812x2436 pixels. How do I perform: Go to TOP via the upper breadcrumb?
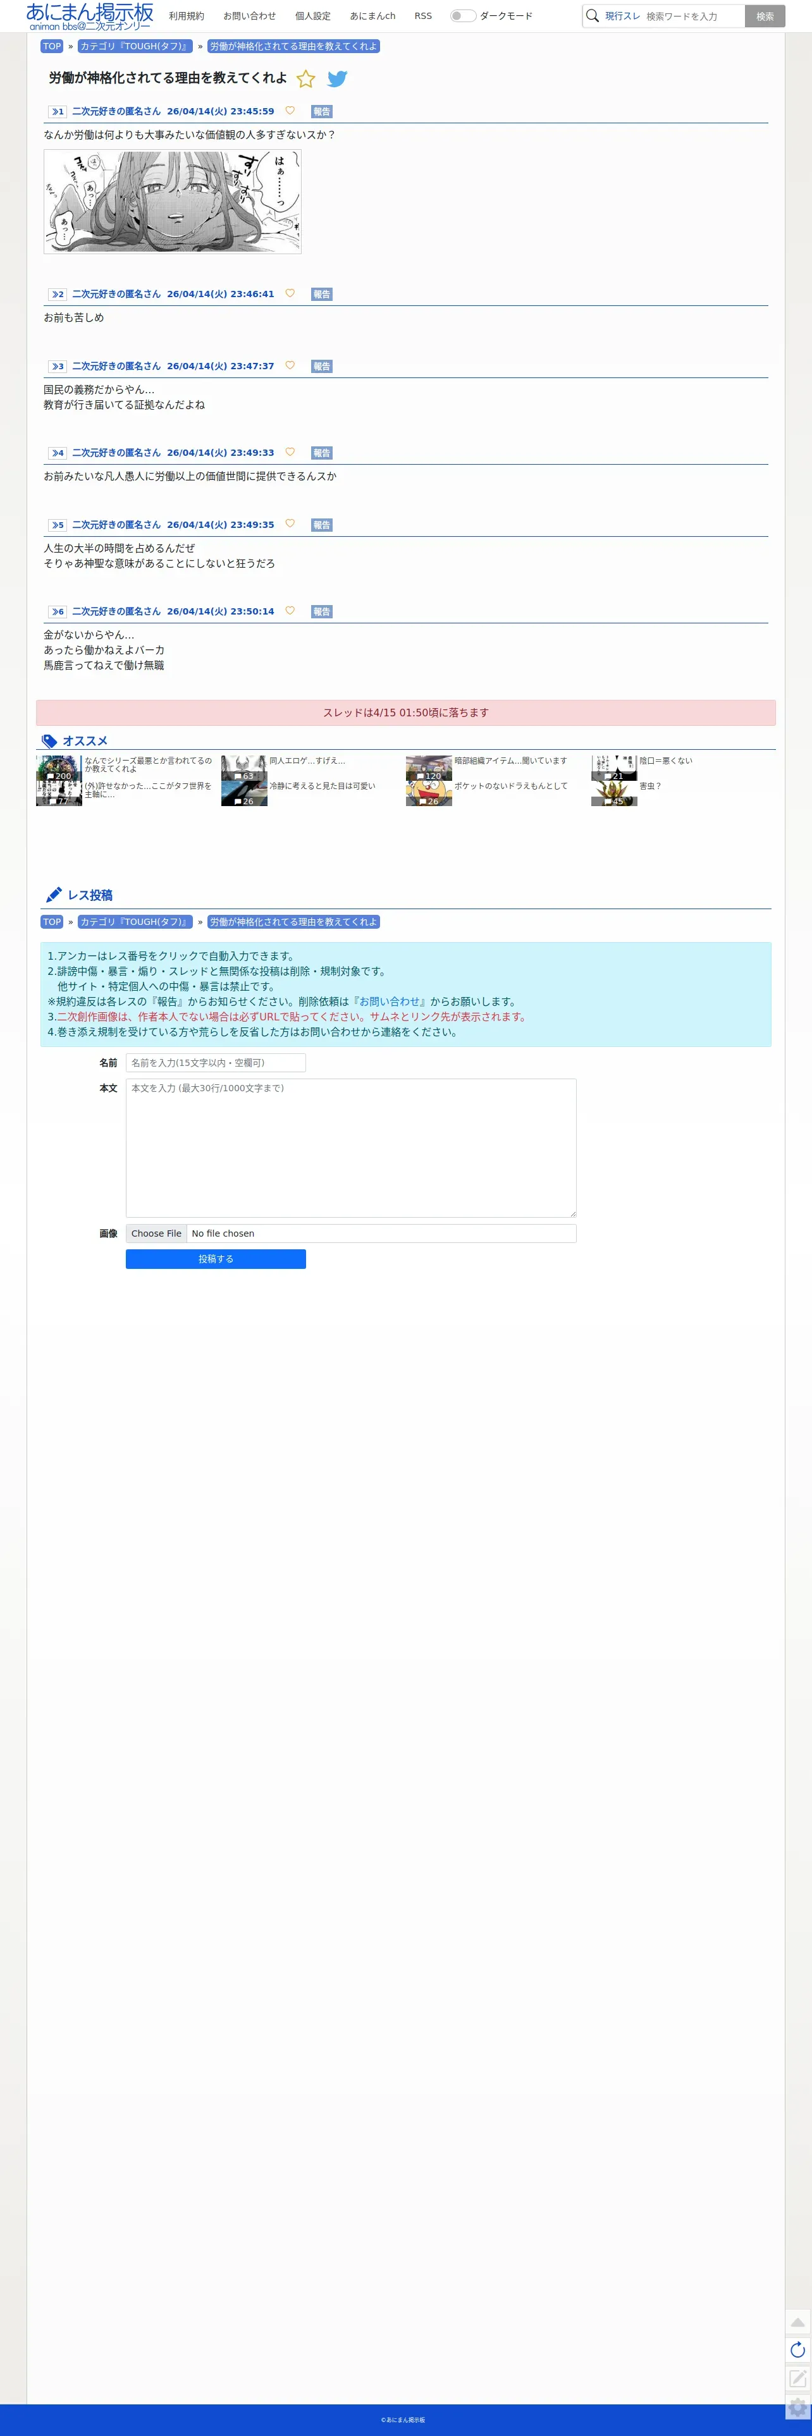point(52,46)
